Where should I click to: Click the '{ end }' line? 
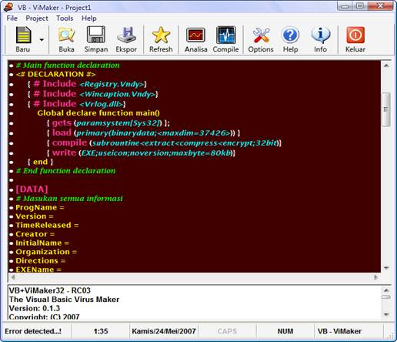(40, 162)
